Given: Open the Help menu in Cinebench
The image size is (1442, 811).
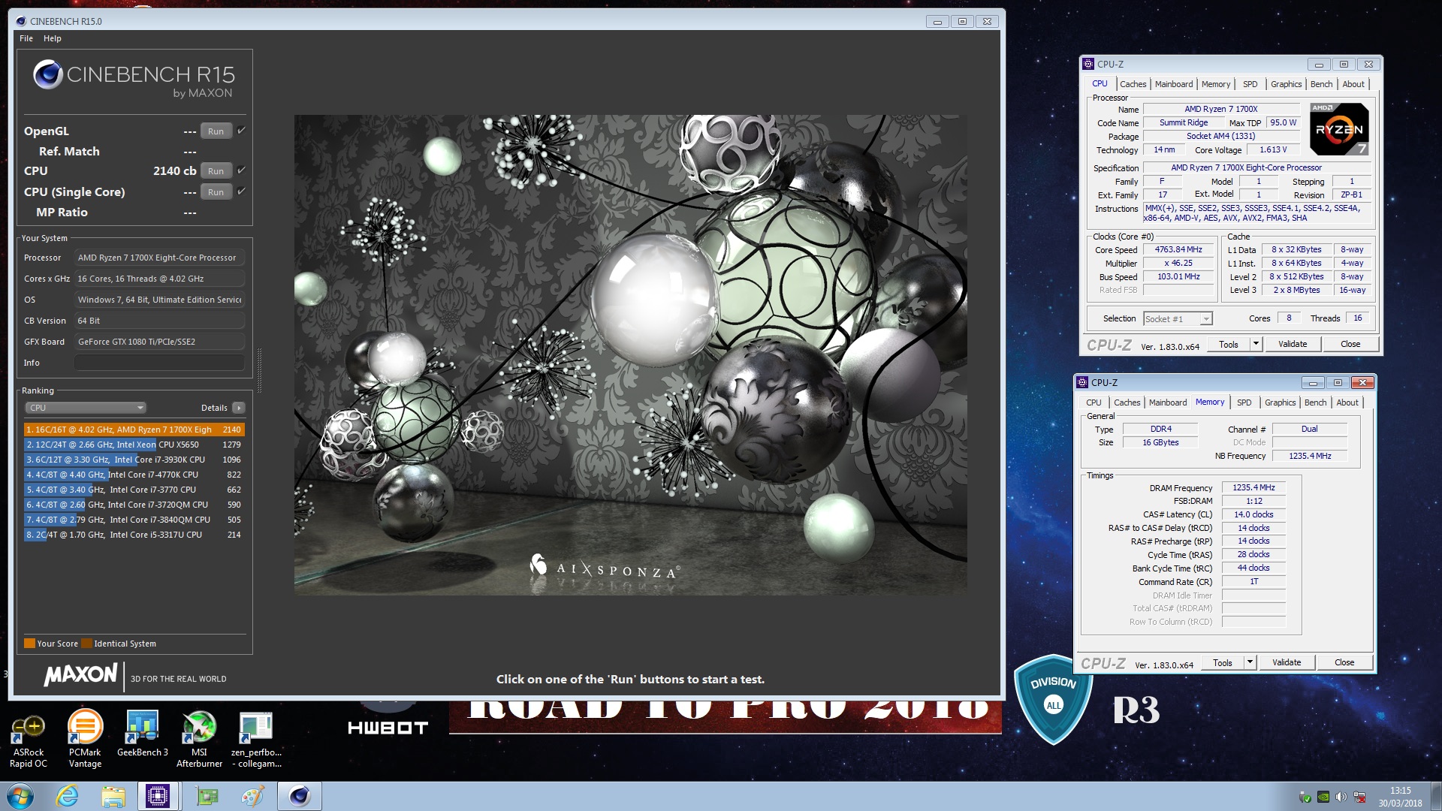Looking at the screenshot, I should pos(53,38).
